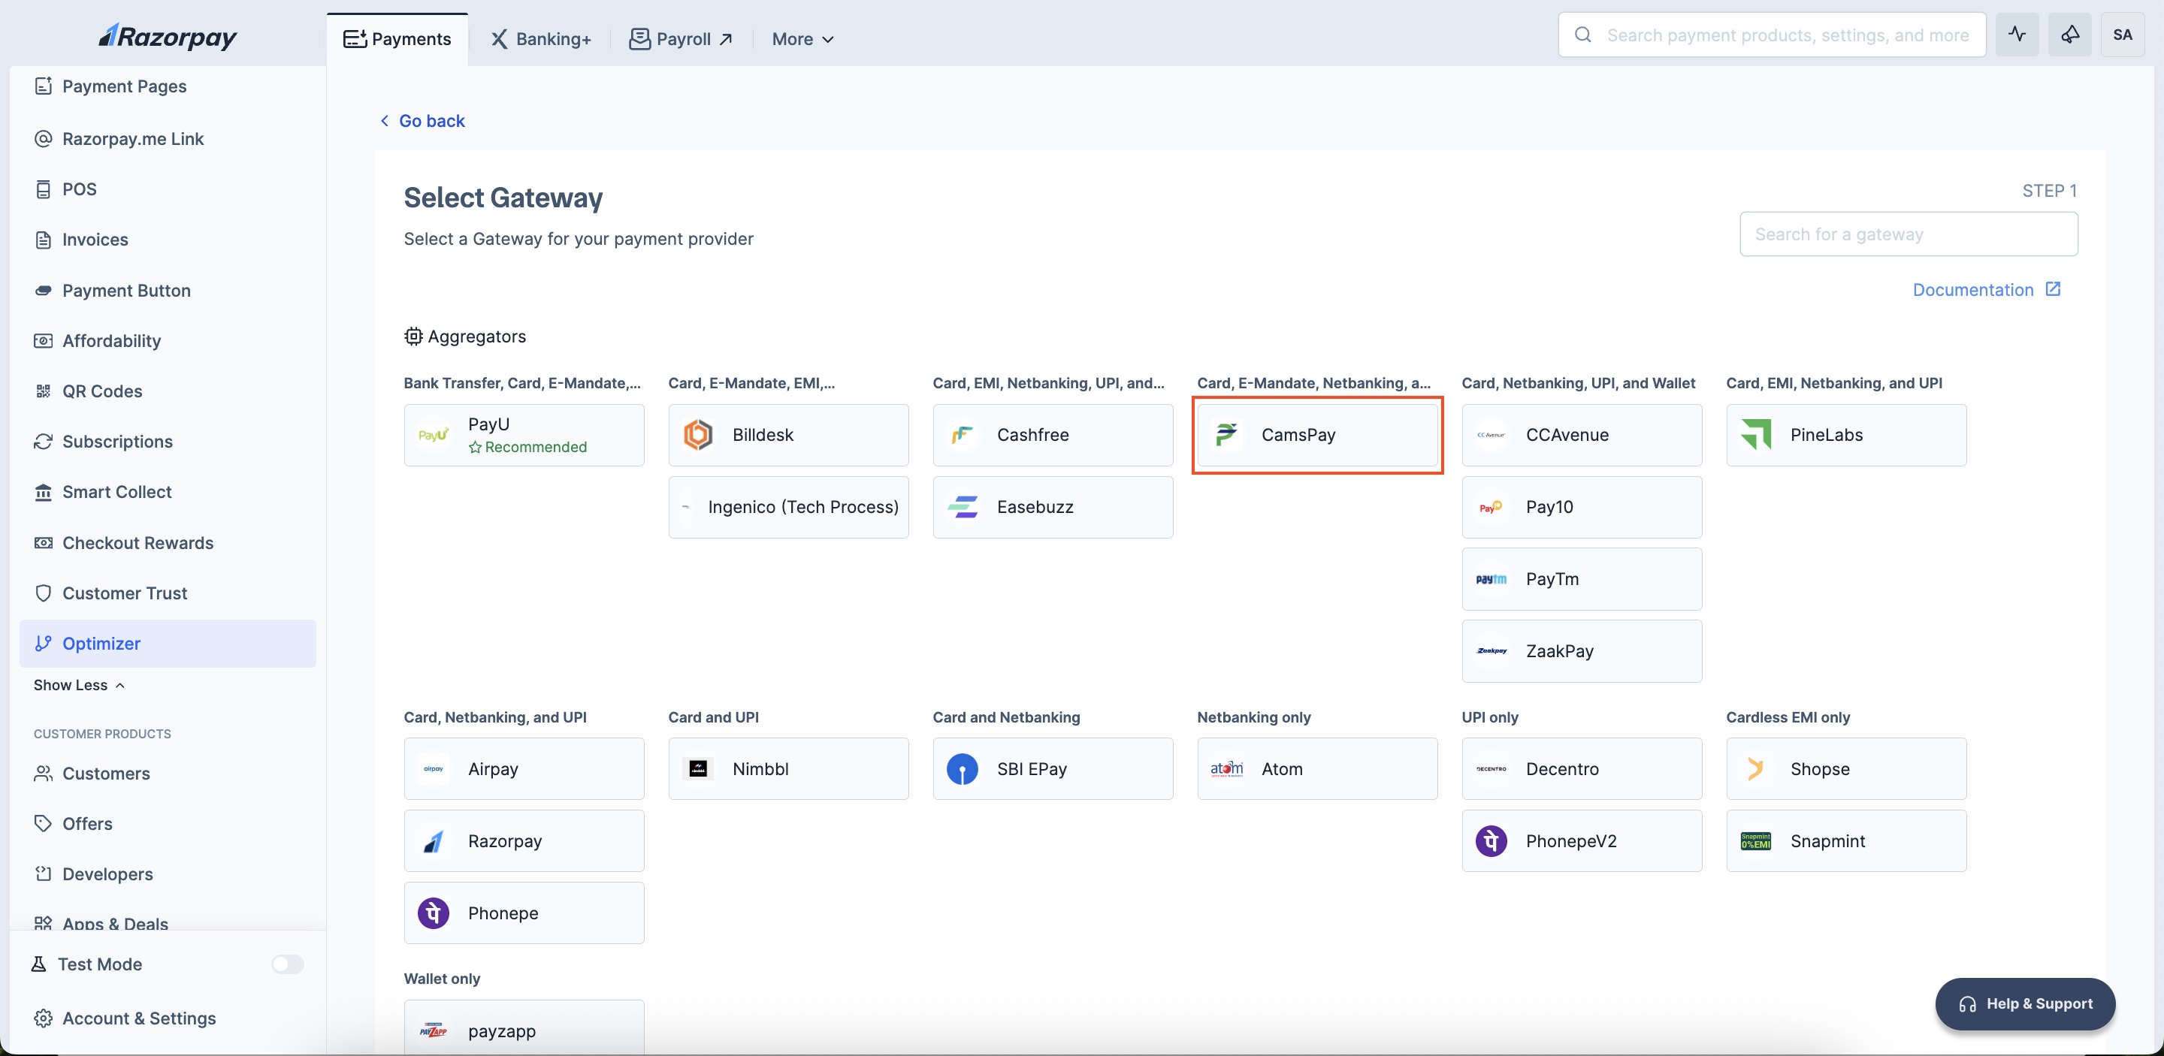Viewport: 2164px width, 1056px height.
Task: Click the CamsPay logo icon
Action: pos(1227,435)
